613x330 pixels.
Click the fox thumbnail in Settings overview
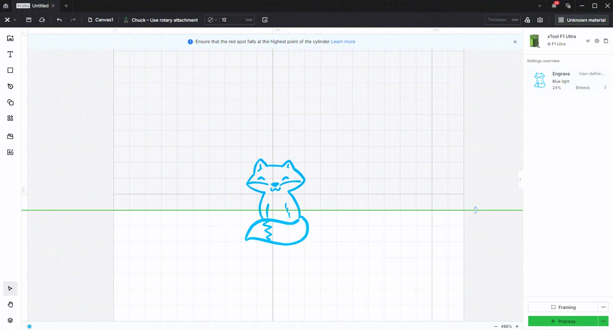[x=540, y=80]
